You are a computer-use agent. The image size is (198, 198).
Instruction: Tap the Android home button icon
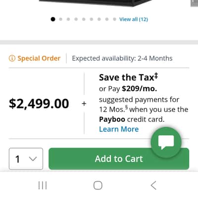[98, 185]
